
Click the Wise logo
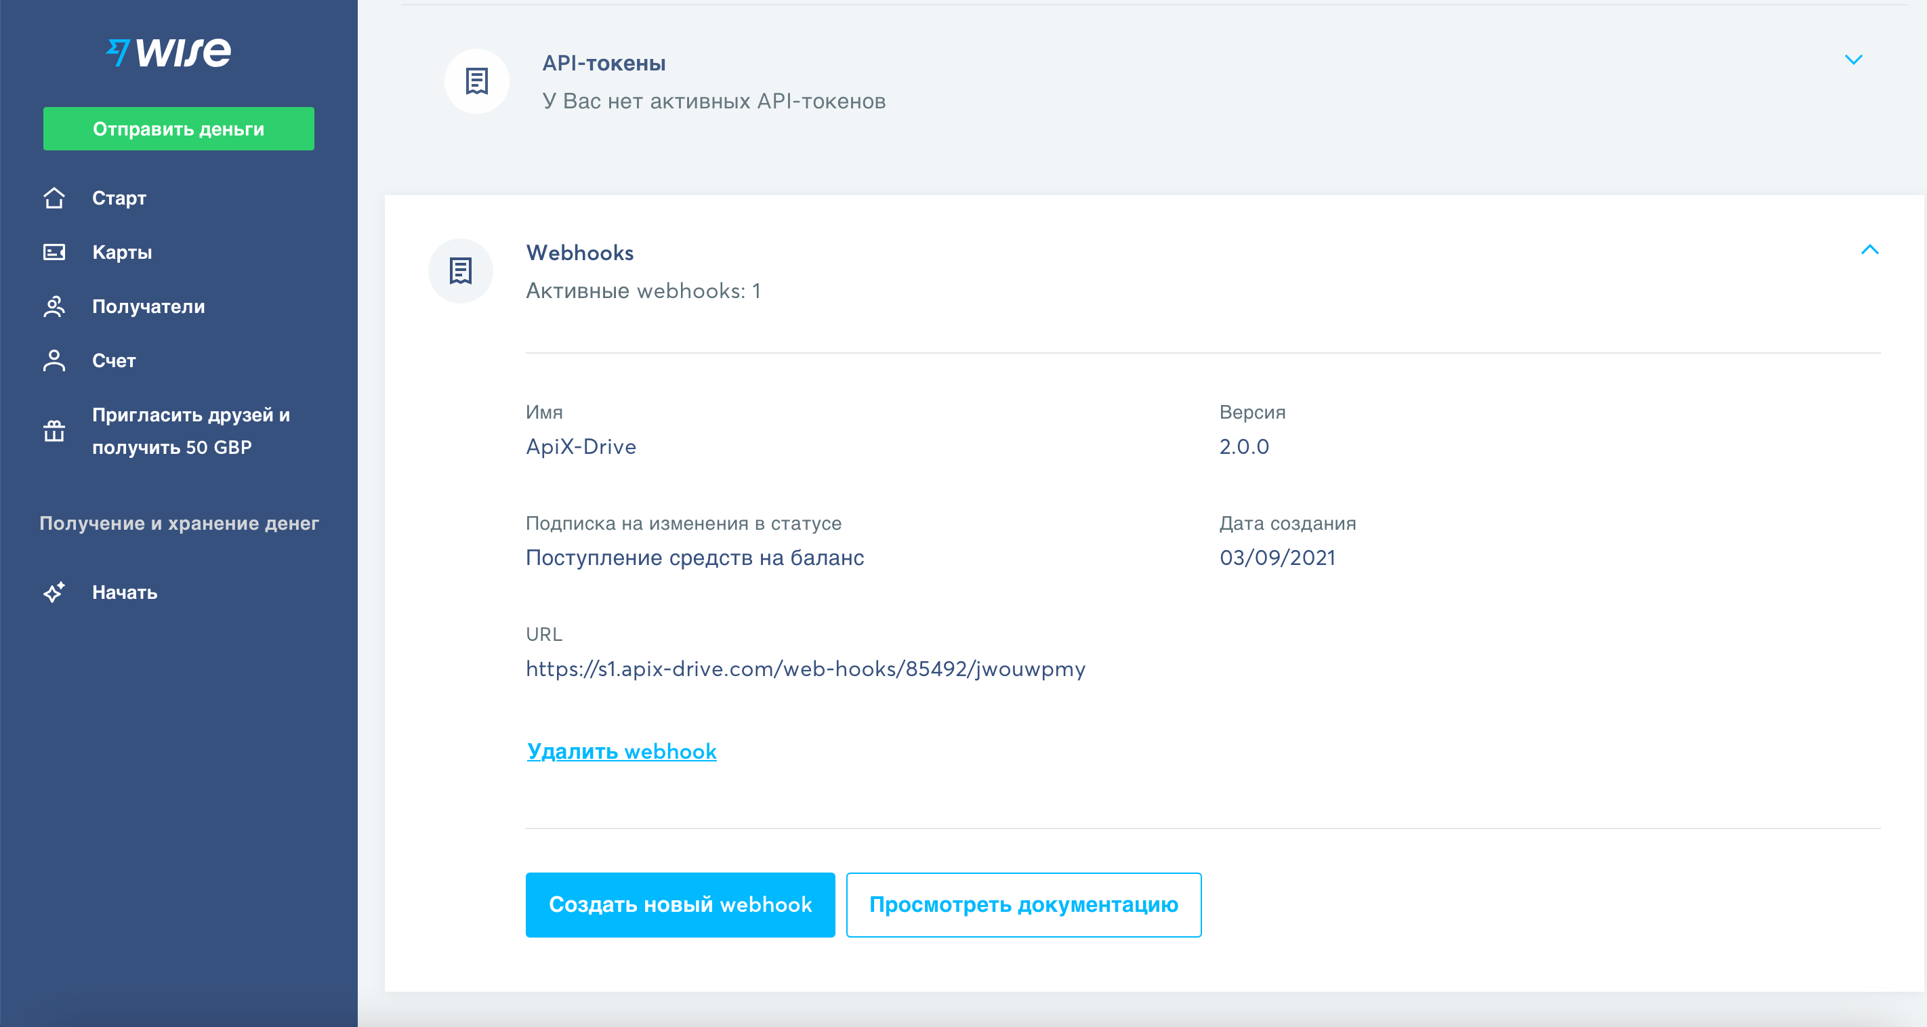169,52
